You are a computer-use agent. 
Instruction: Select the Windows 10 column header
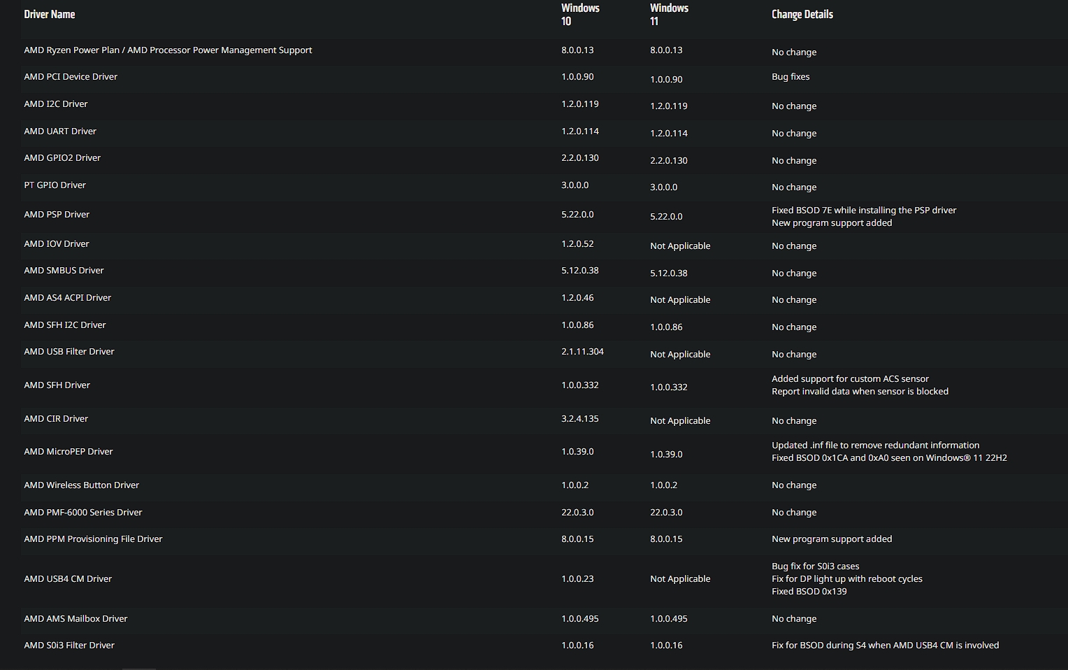coord(580,15)
